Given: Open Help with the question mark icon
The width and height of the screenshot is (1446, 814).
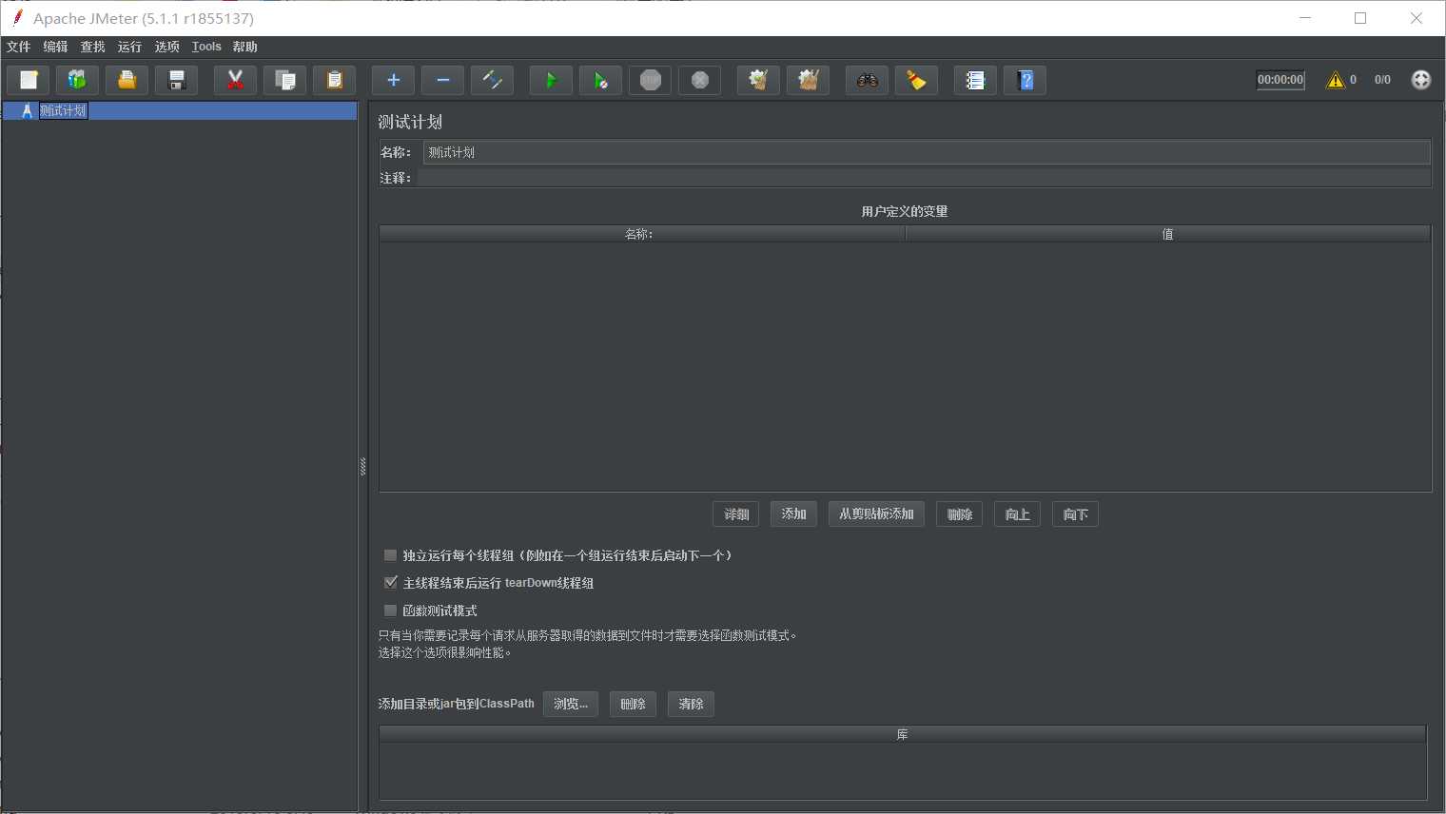Looking at the screenshot, I should (1025, 81).
